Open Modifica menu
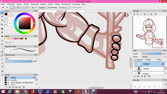This screenshot has height=94, width=167. 11,4
